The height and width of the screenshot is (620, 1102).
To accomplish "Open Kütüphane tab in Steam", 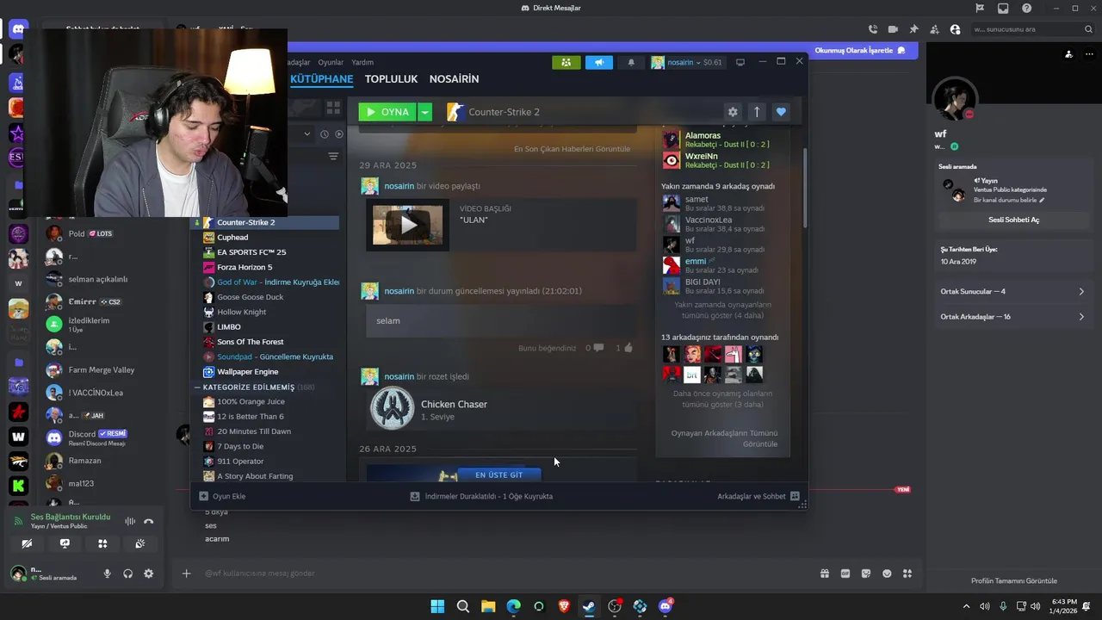I will [321, 78].
